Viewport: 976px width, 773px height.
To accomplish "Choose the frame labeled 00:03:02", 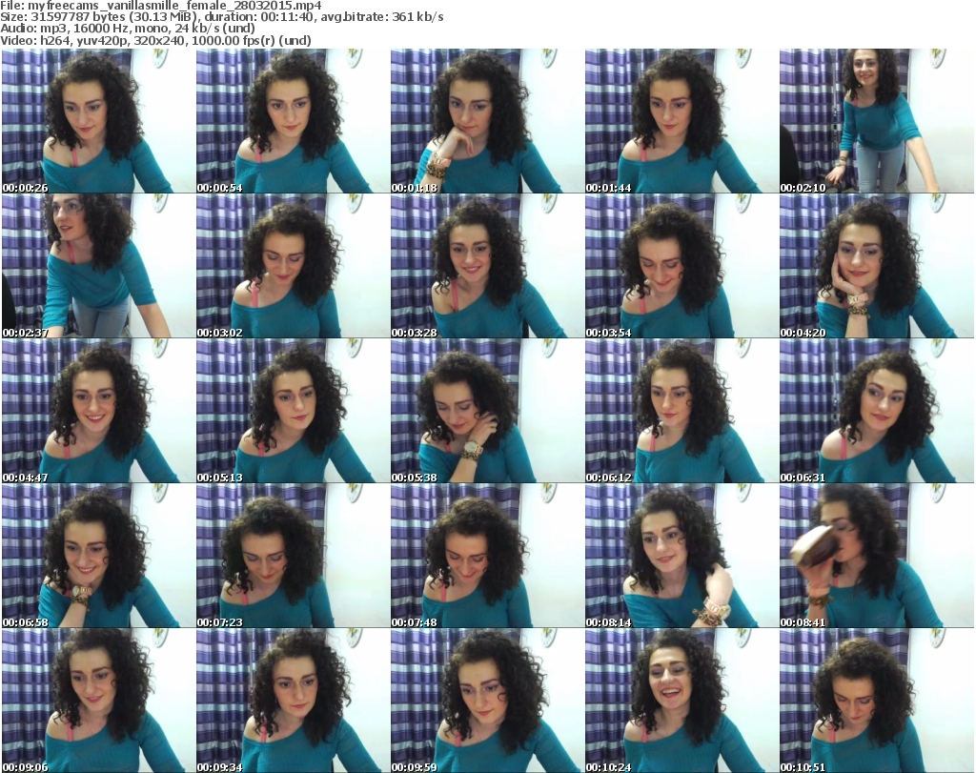I will 293,266.
